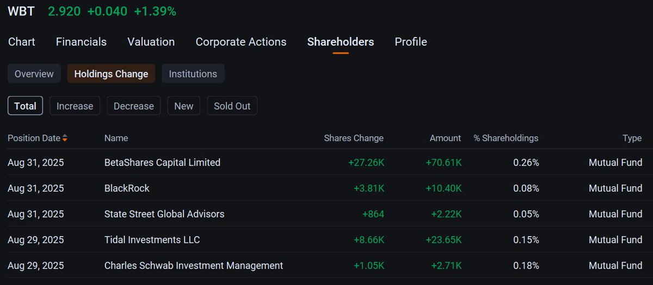Select +2.71K amount cell
The height and width of the screenshot is (285, 653).
click(447, 265)
